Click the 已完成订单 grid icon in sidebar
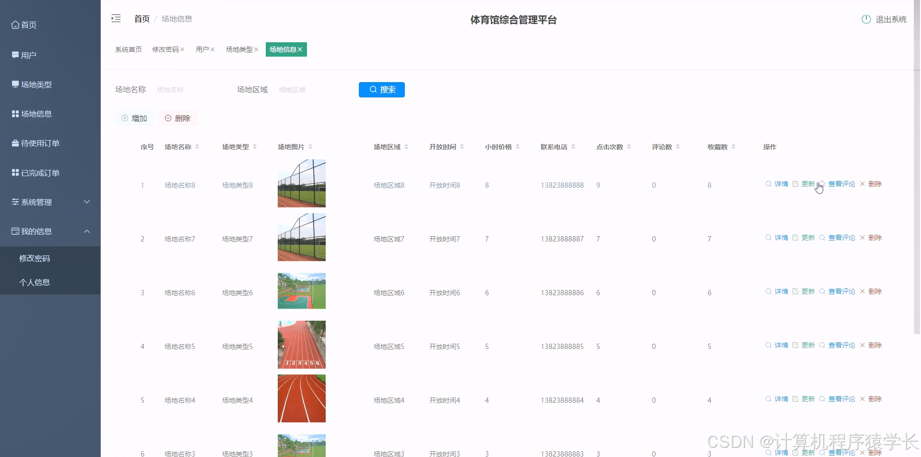921x457 pixels. (x=15, y=172)
